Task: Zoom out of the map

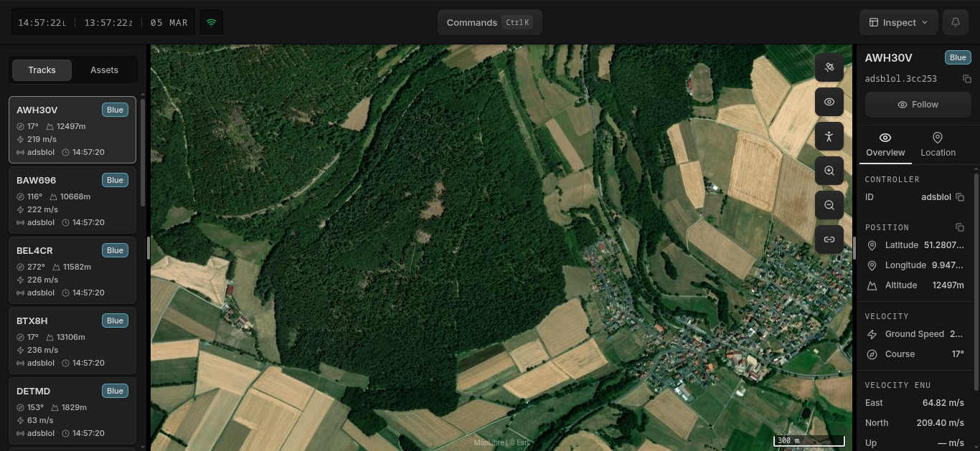Action: pos(829,205)
